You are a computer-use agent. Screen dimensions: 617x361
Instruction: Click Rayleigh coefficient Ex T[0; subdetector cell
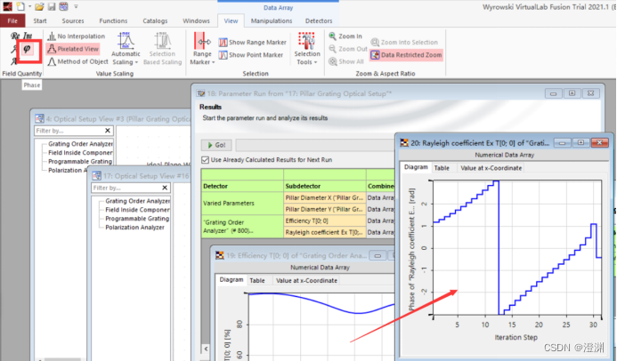point(325,232)
